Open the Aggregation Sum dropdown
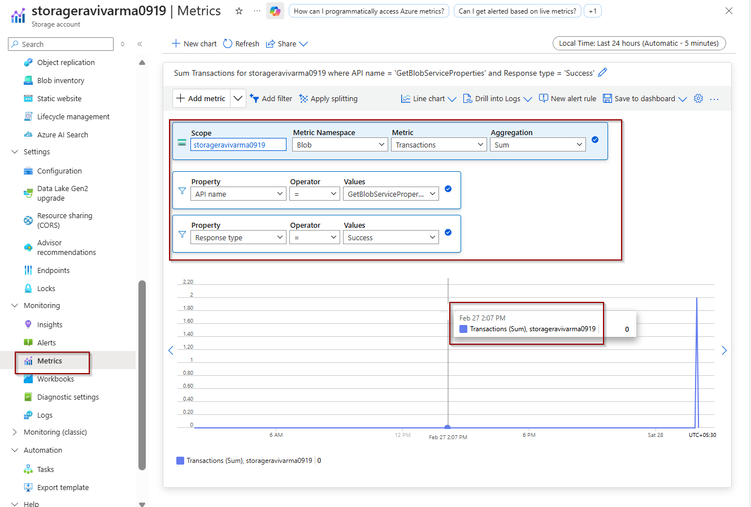751x507 pixels. point(538,145)
